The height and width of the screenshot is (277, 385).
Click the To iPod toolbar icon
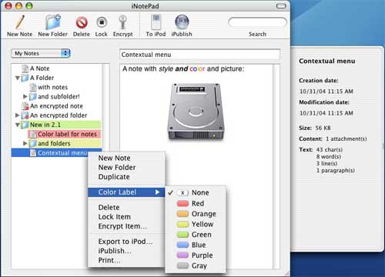156,22
